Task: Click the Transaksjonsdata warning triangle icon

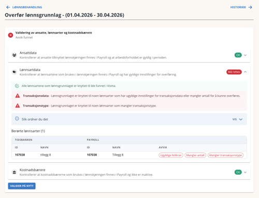Action: [x=18, y=96]
